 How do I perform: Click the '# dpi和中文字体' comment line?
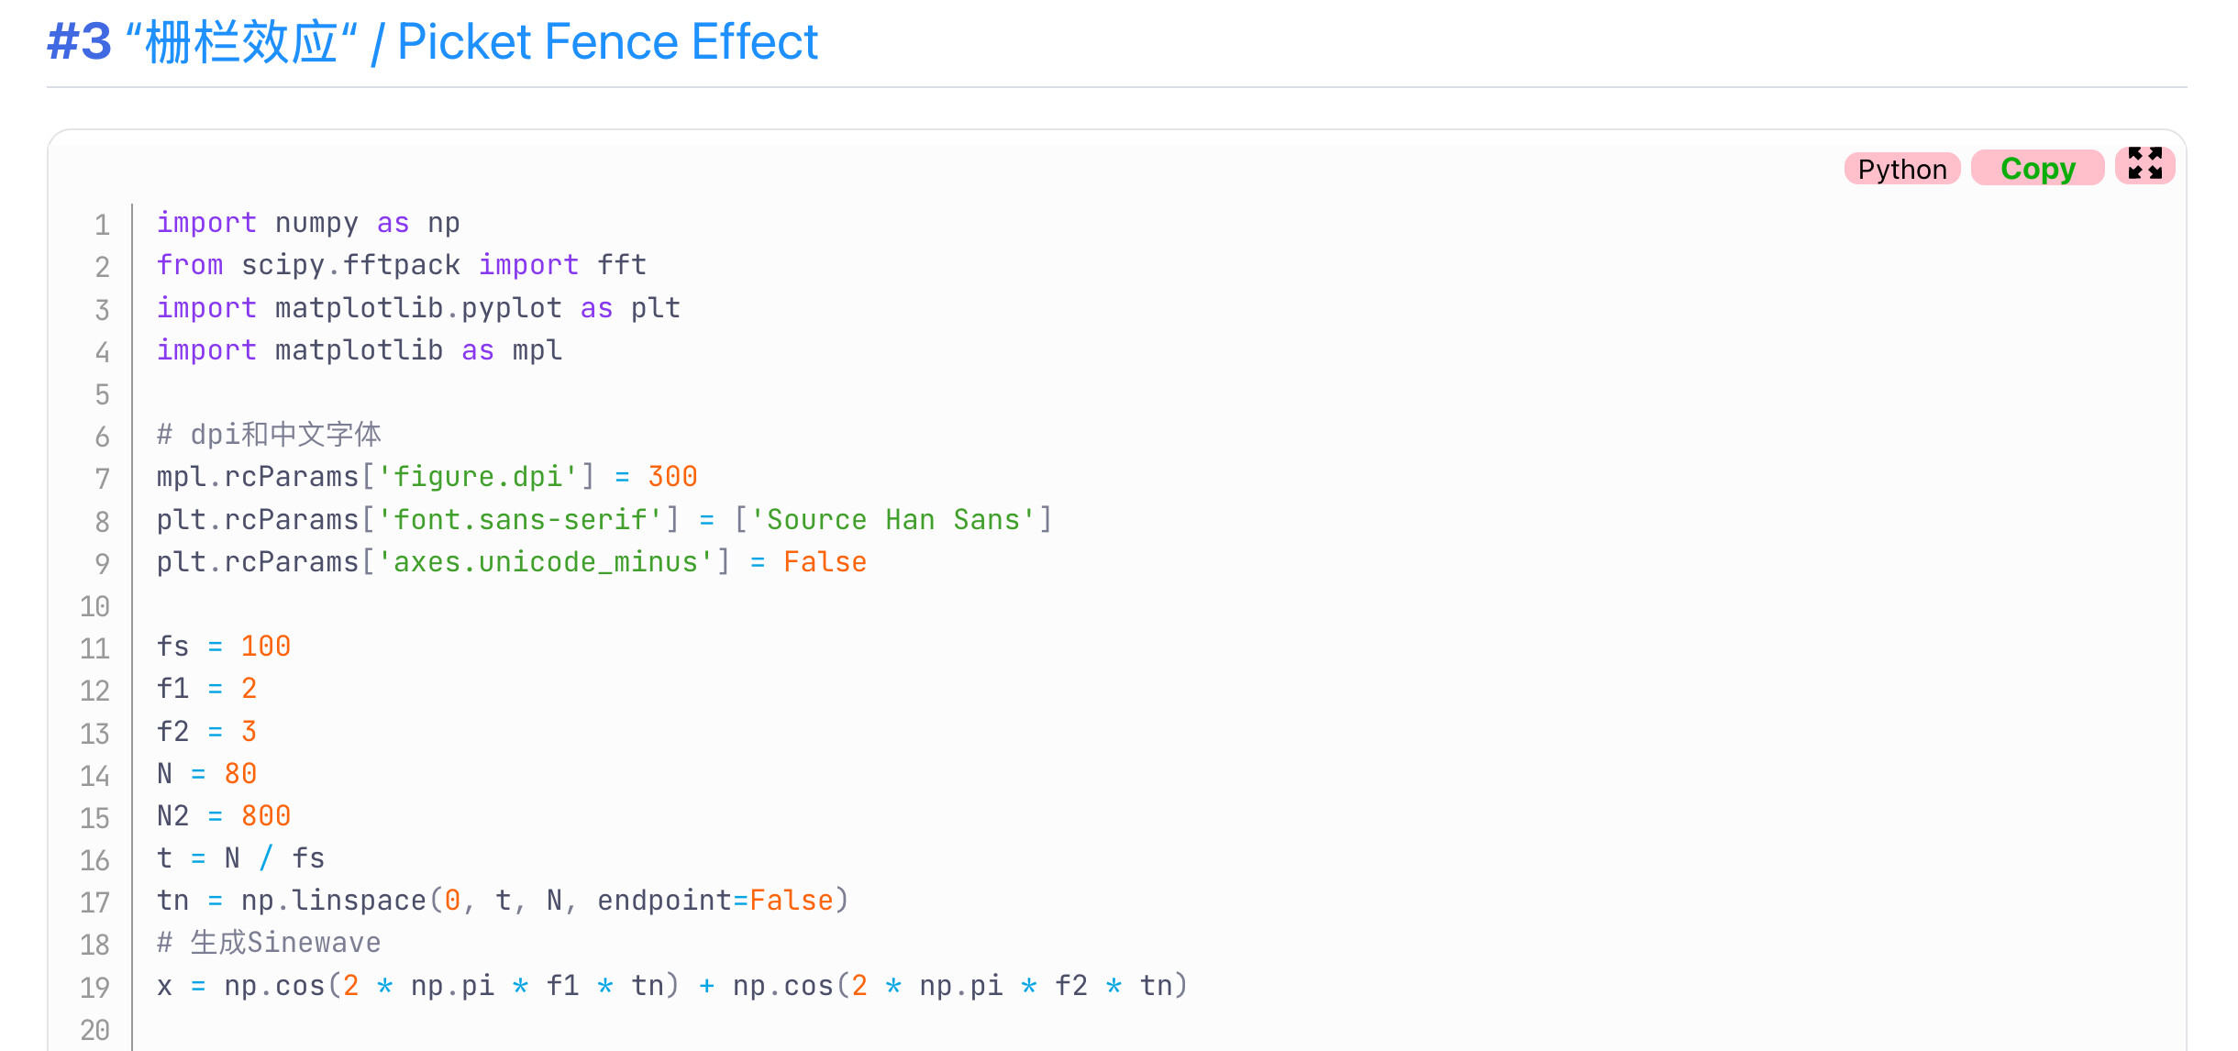(269, 435)
